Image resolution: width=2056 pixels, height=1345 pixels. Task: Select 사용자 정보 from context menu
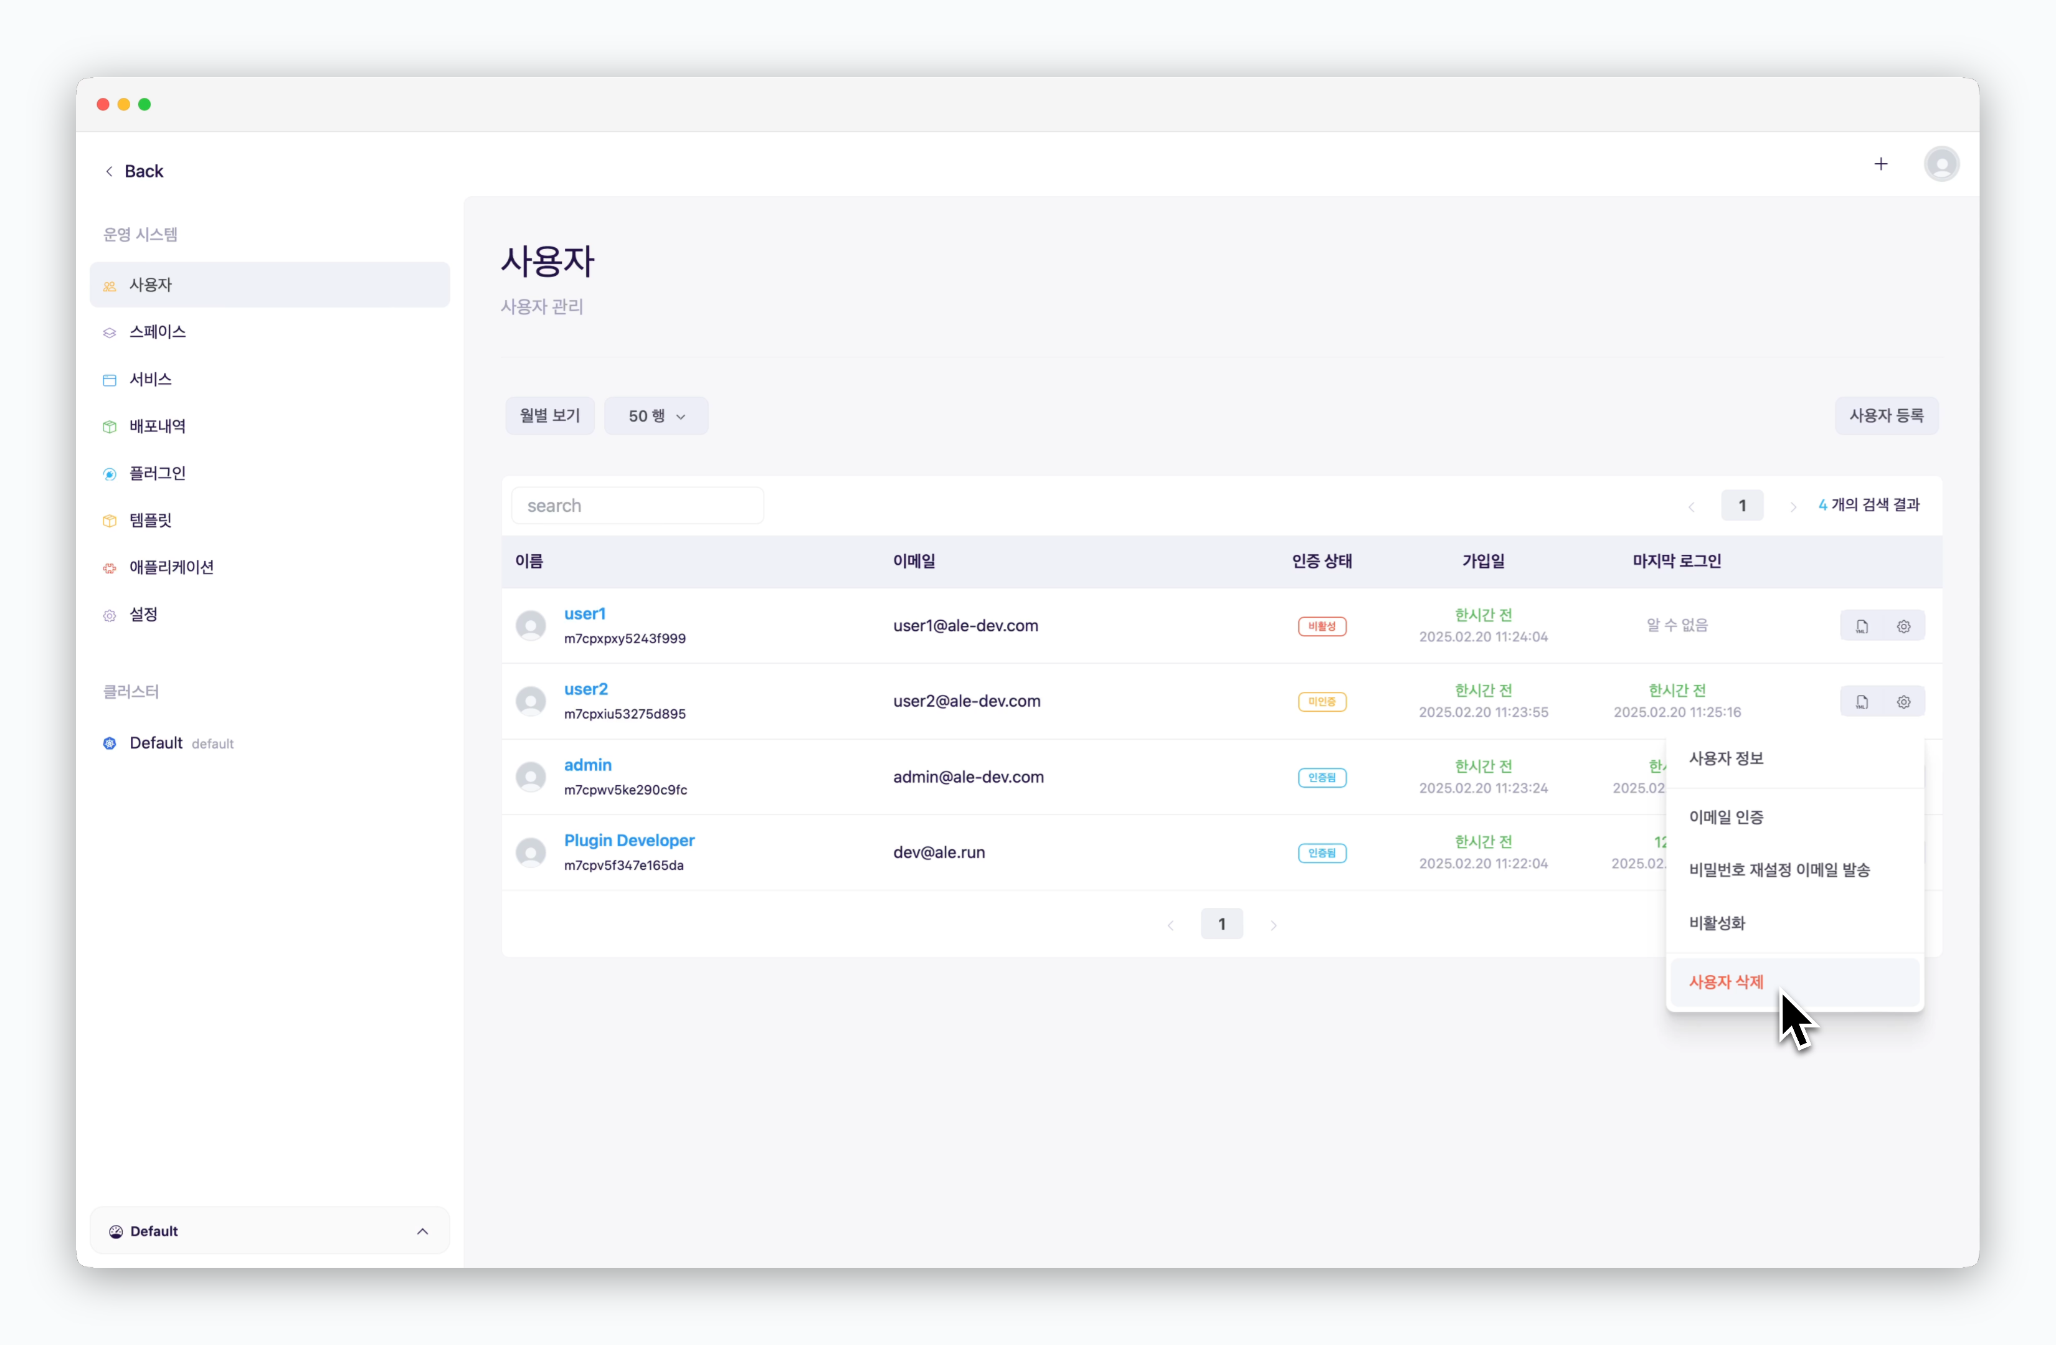point(1795,758)
